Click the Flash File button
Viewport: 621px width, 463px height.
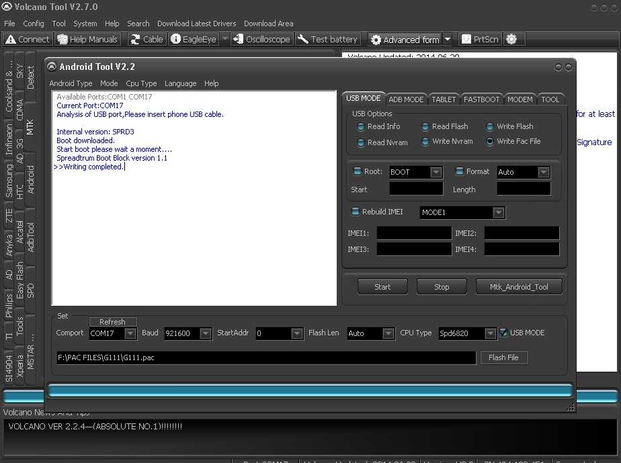pos(503,357)
